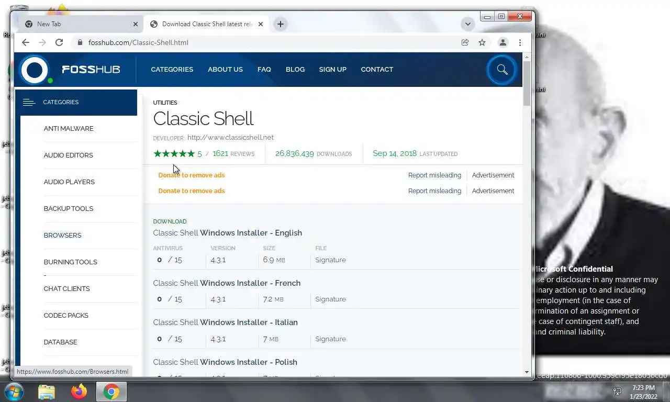The image size is (670, 402).
Task: Click the Chrome back arrow
Action: (26, 42)
